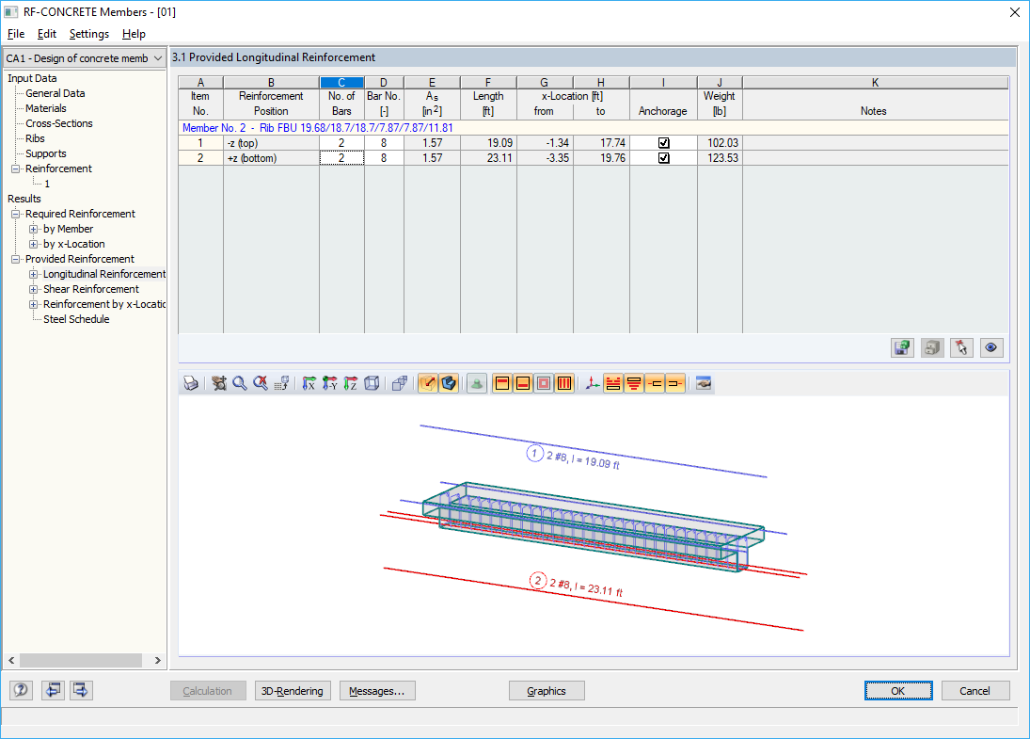Screen dimensions: 1030x739
Task: Select Cross-Sections in the tree
Action: [59, 123]
